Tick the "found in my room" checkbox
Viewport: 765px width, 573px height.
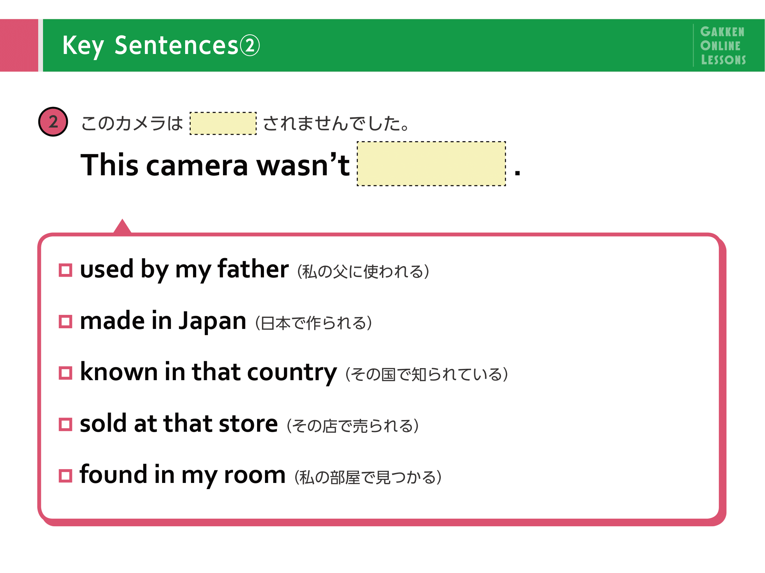tap(65, 476)
